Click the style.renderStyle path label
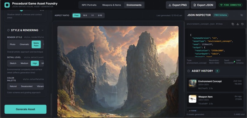 [34, 37]
